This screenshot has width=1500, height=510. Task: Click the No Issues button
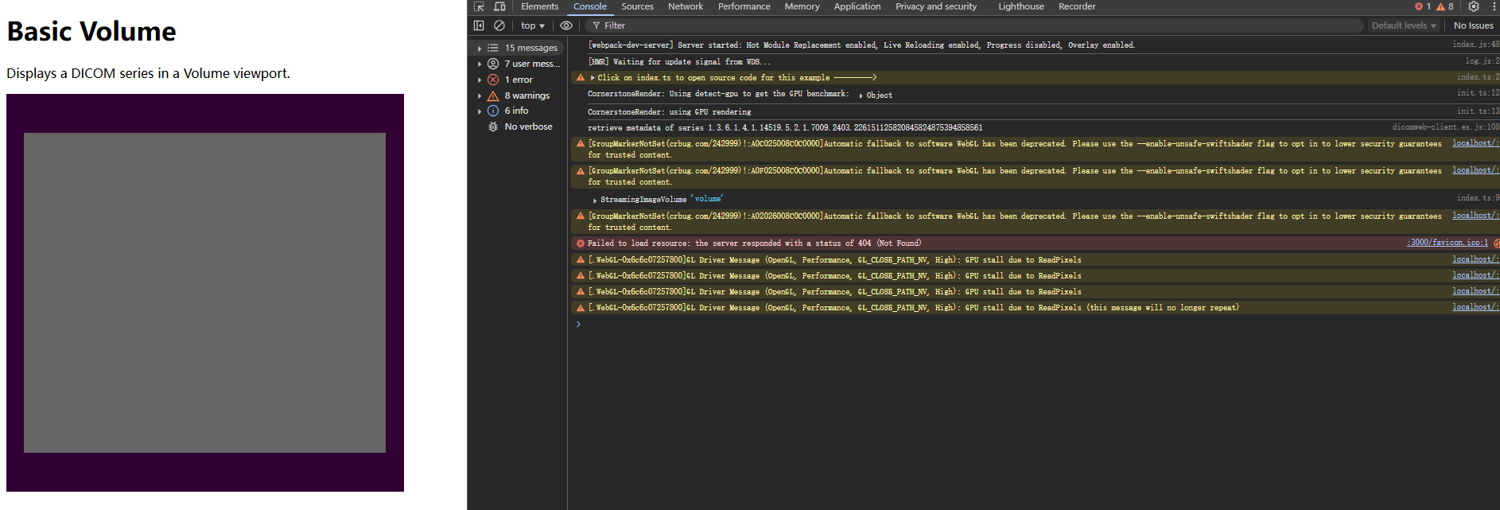[x=1473, y=25]
